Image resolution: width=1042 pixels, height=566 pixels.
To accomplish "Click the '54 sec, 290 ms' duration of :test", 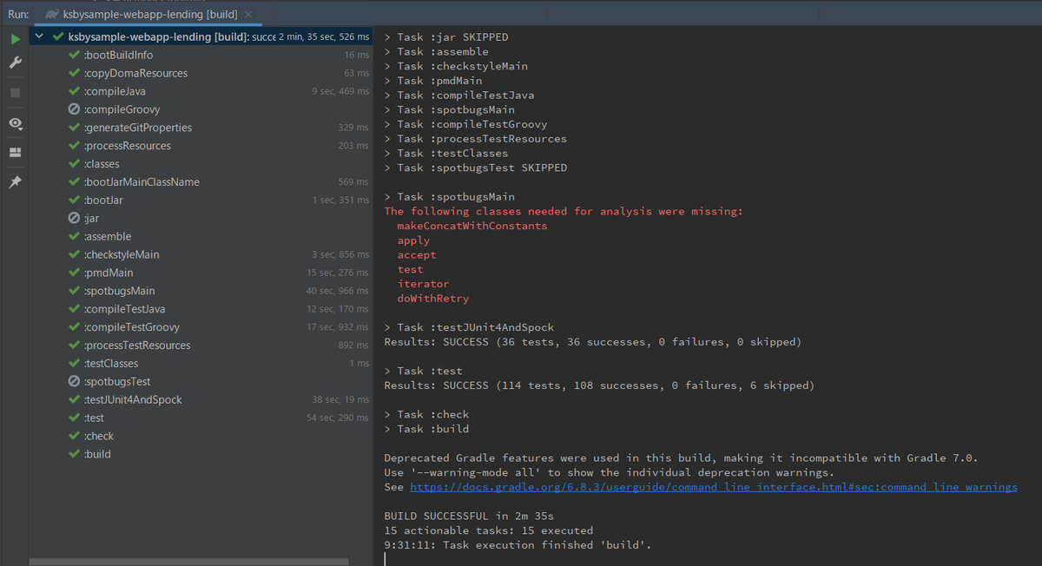I will [x=339, y=418].
